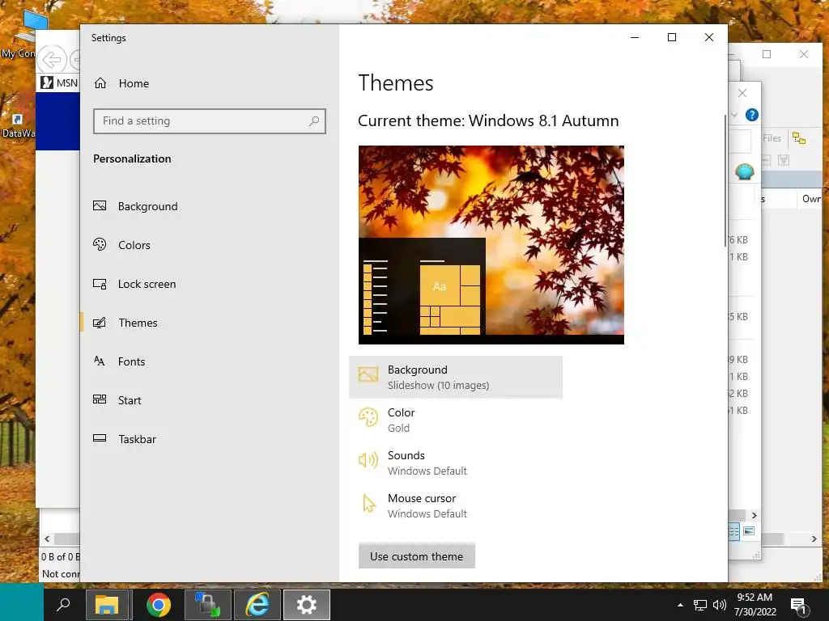The image size is (829, 621).
Task: Open the computers-with-padlock app on the taskbar
Action: pos(208,604)
